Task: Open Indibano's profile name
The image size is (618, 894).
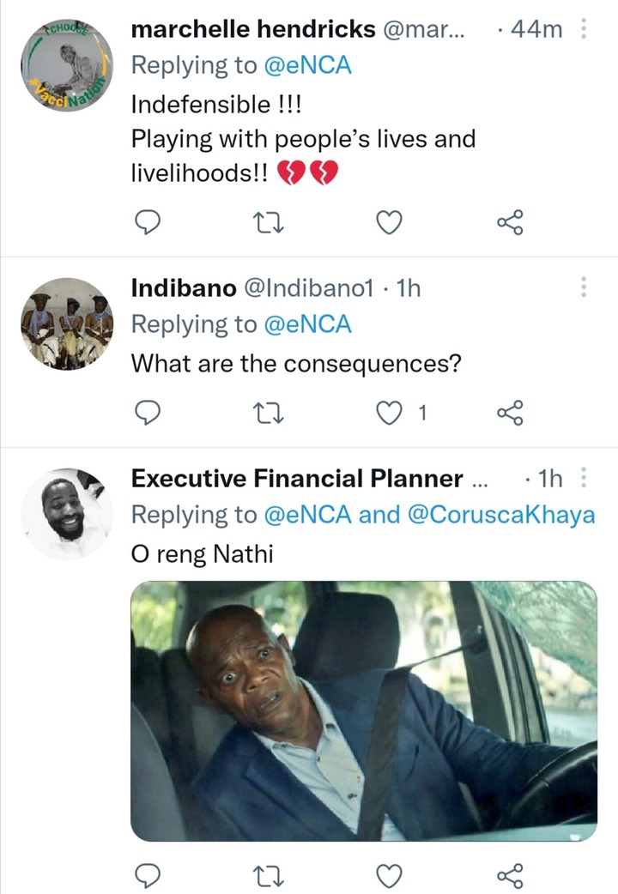Action: tap(184, 288)
